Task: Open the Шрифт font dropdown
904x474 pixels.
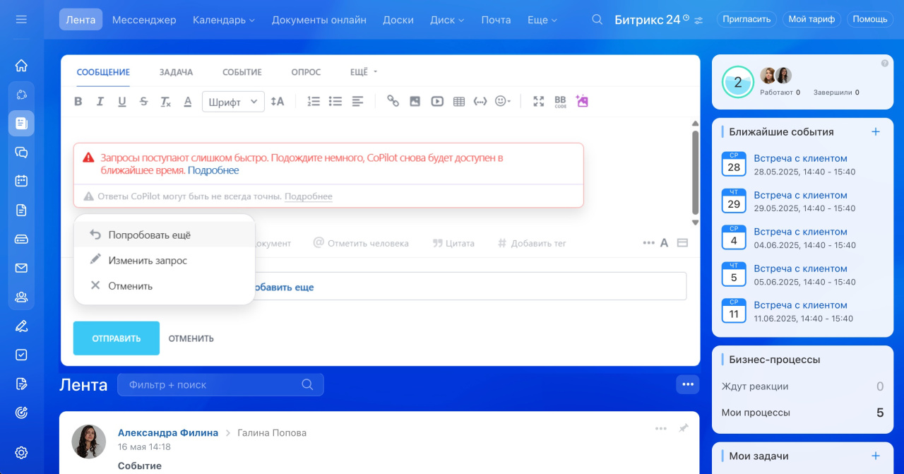Action: pyautogui.click(x=233, y=102)
